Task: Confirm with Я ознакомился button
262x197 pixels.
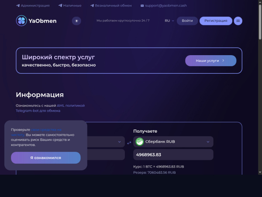Action: point(46,158)
